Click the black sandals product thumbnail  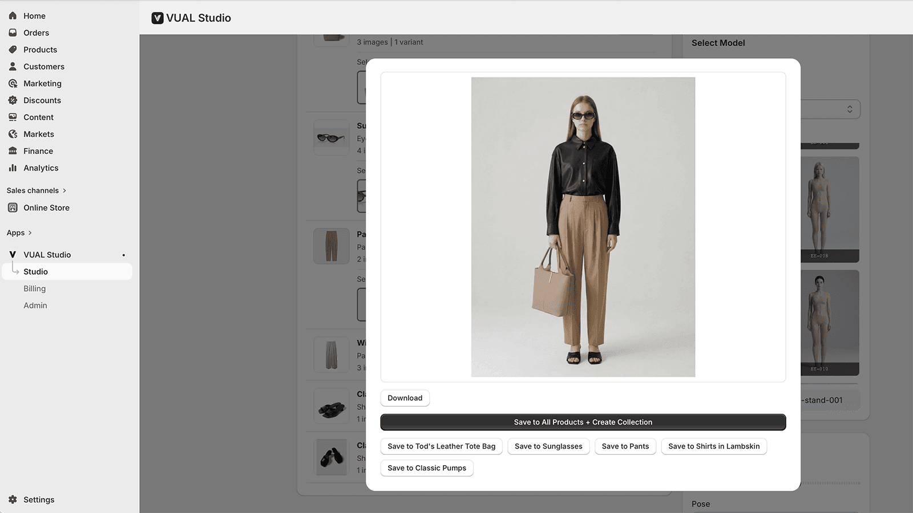(x=332, y=406)
